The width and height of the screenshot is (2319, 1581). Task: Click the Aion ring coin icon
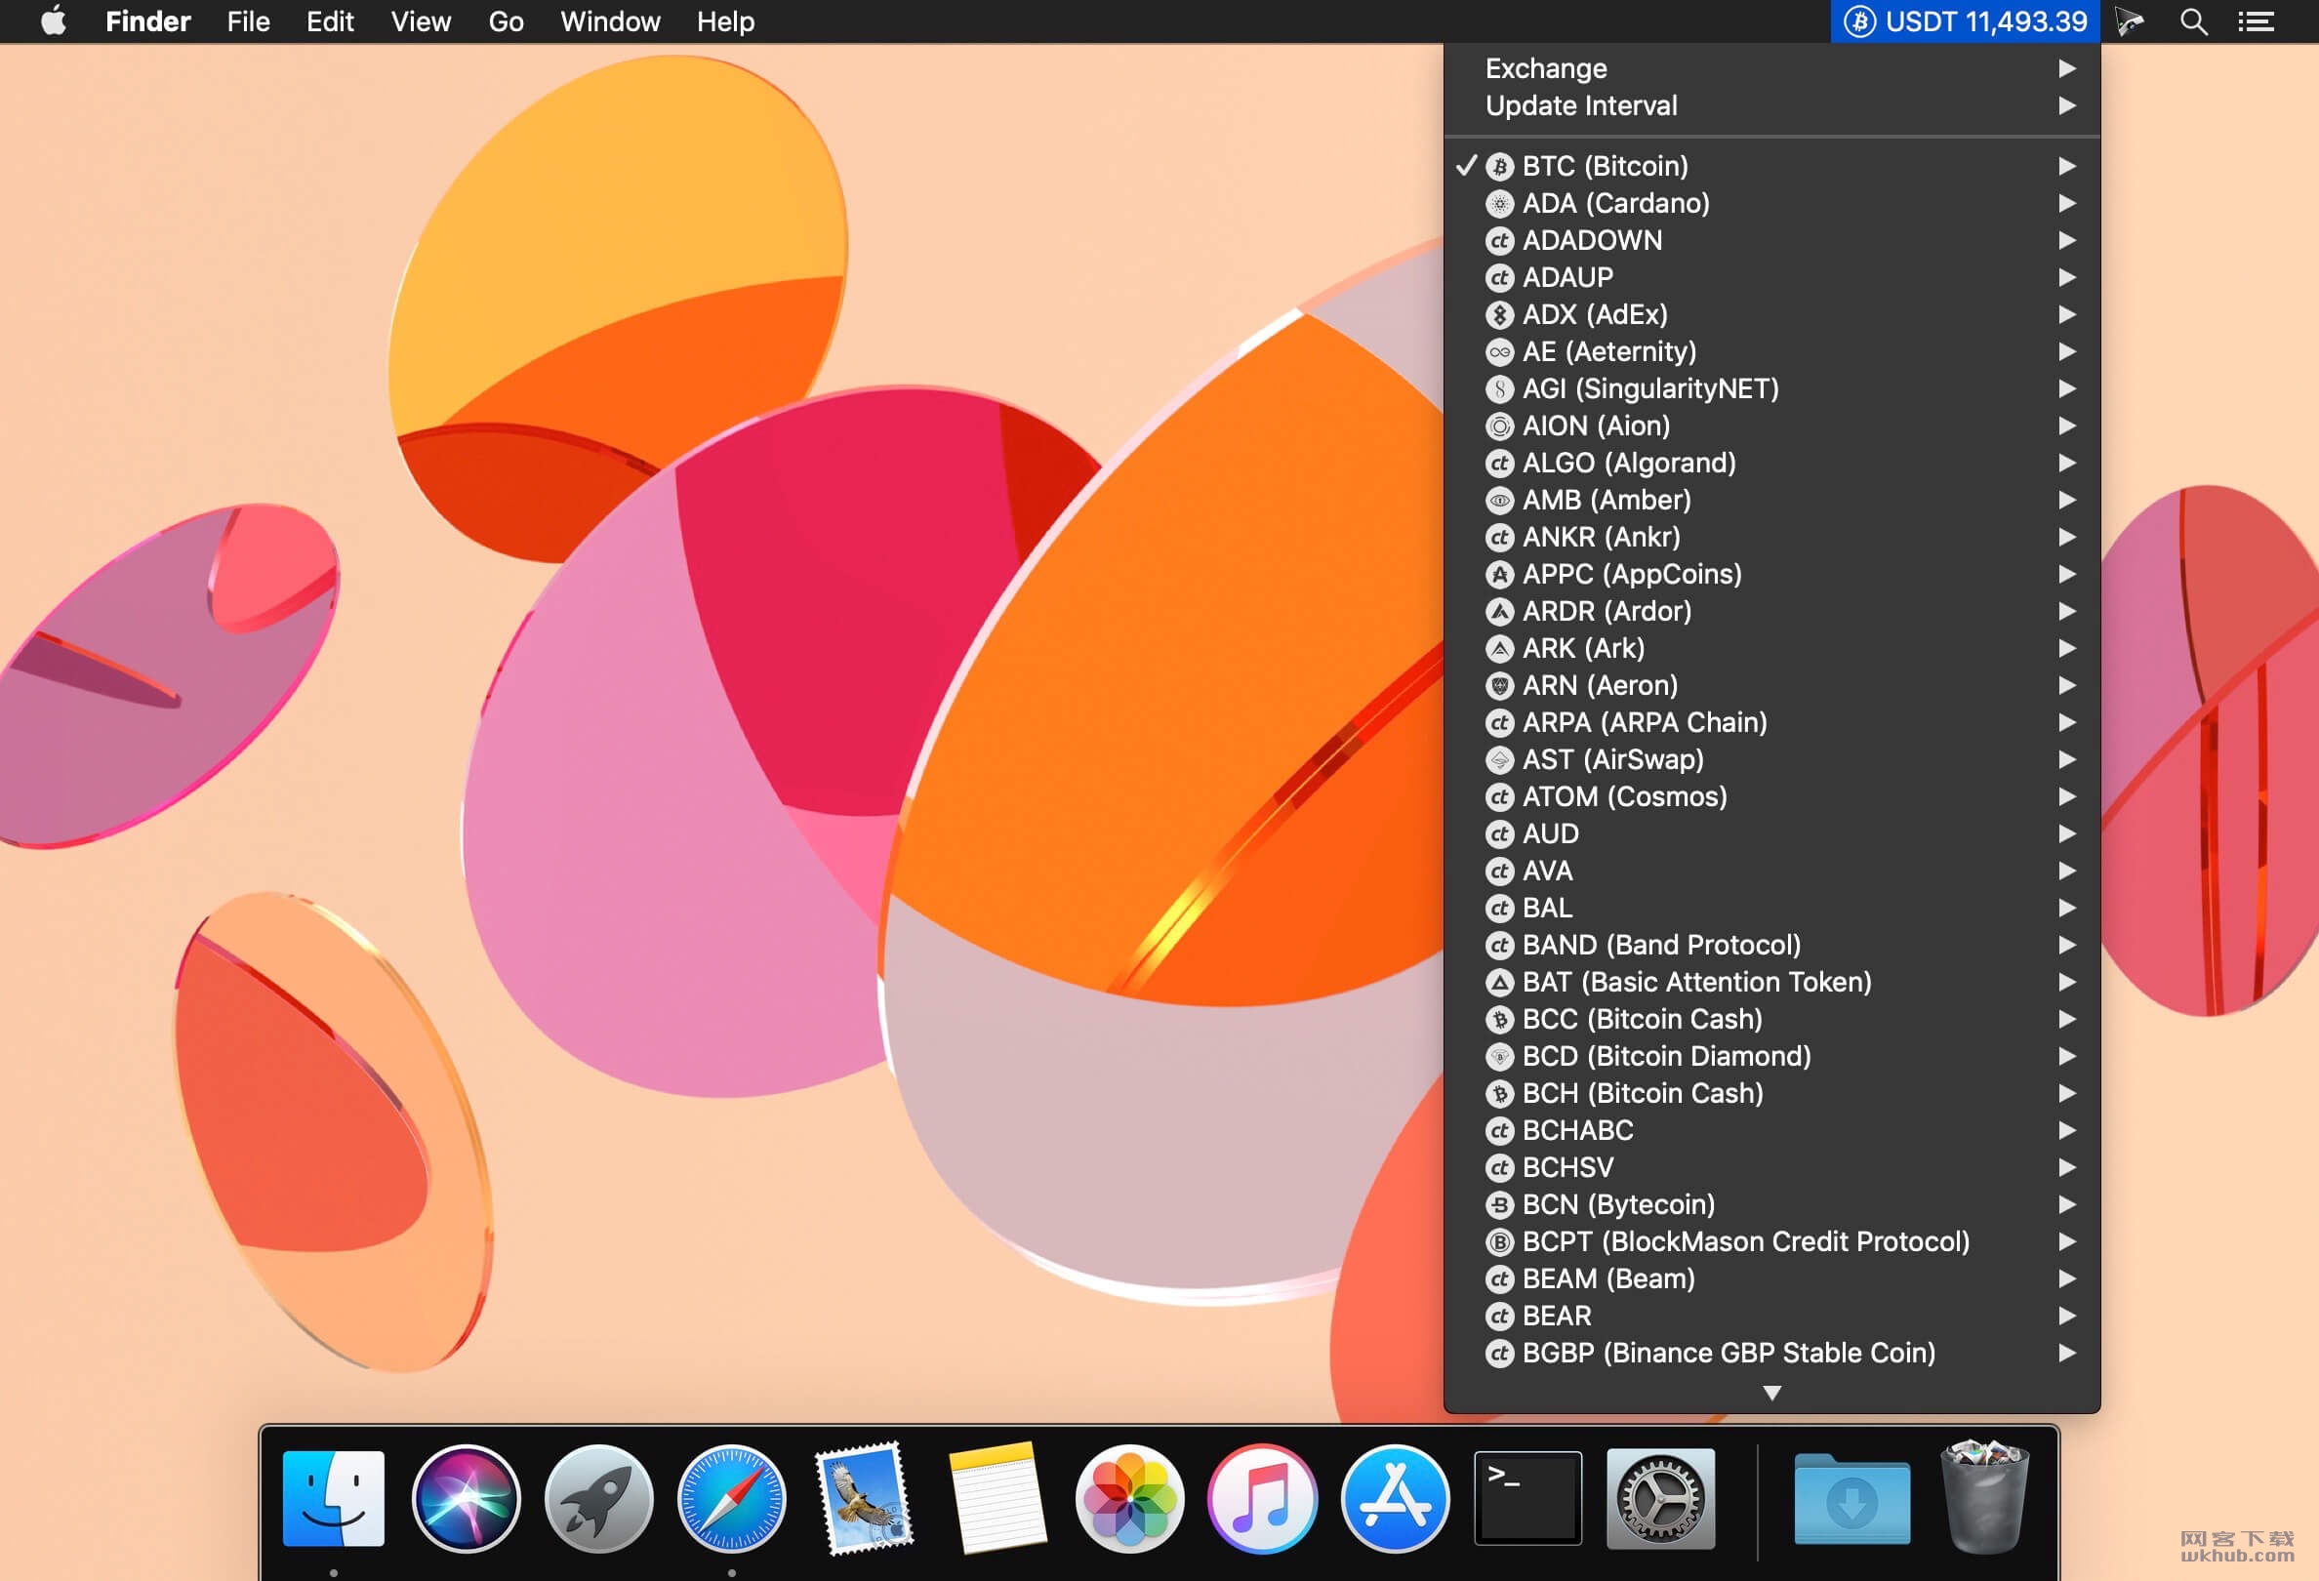1500,426
